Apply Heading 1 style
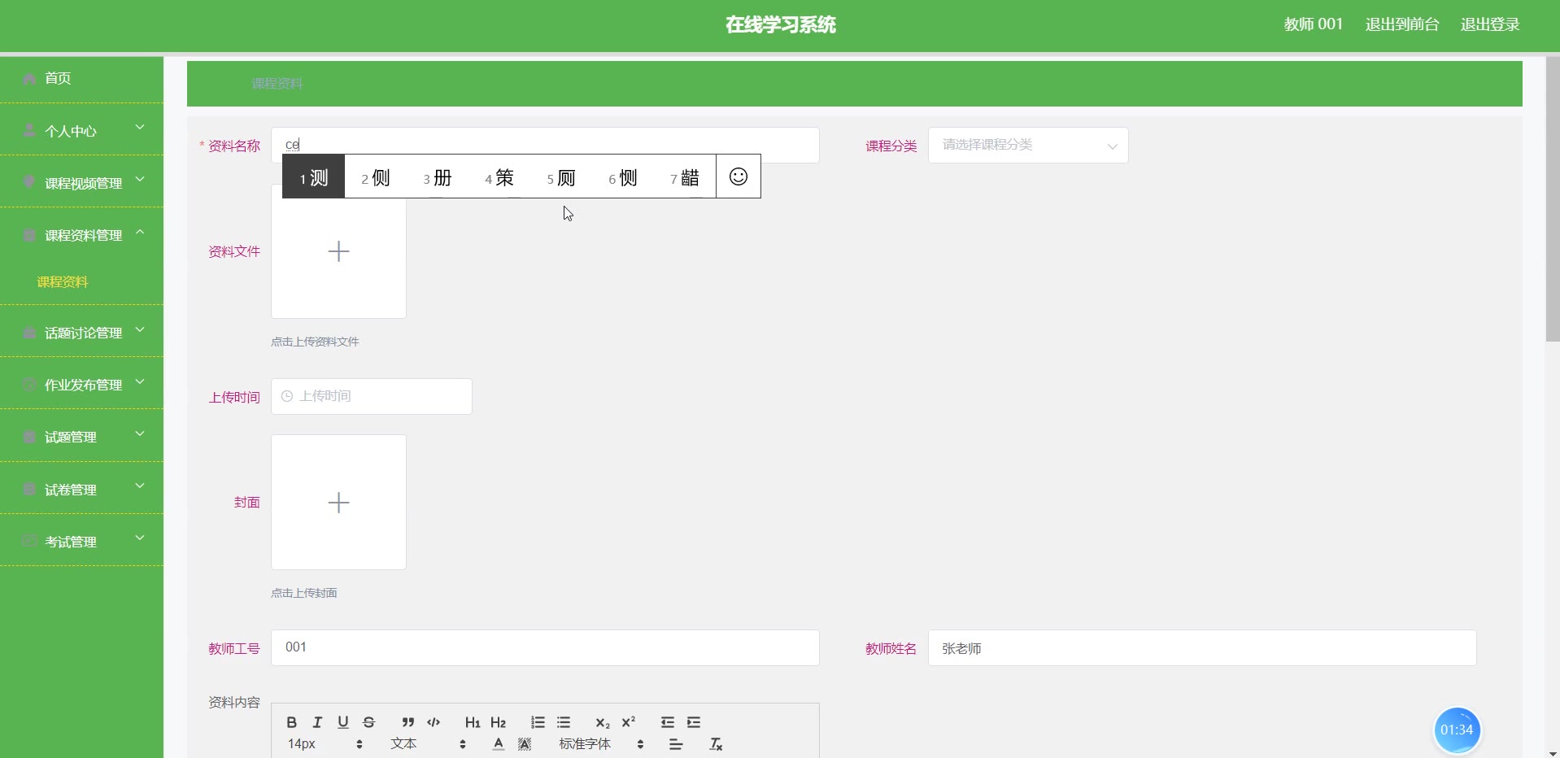This screenshot has width=1560, height=758. 473,722
